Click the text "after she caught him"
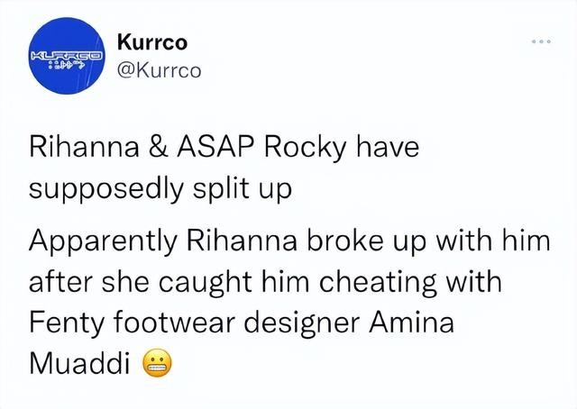The image size is (577, 409). [x=153, y=283]
